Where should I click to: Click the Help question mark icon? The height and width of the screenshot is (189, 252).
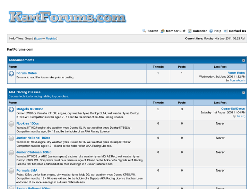pos(211,31)
